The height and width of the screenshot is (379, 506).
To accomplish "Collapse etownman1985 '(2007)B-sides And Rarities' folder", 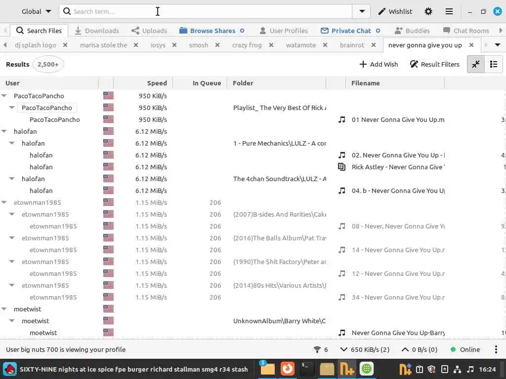I will (x=12, y=214).
